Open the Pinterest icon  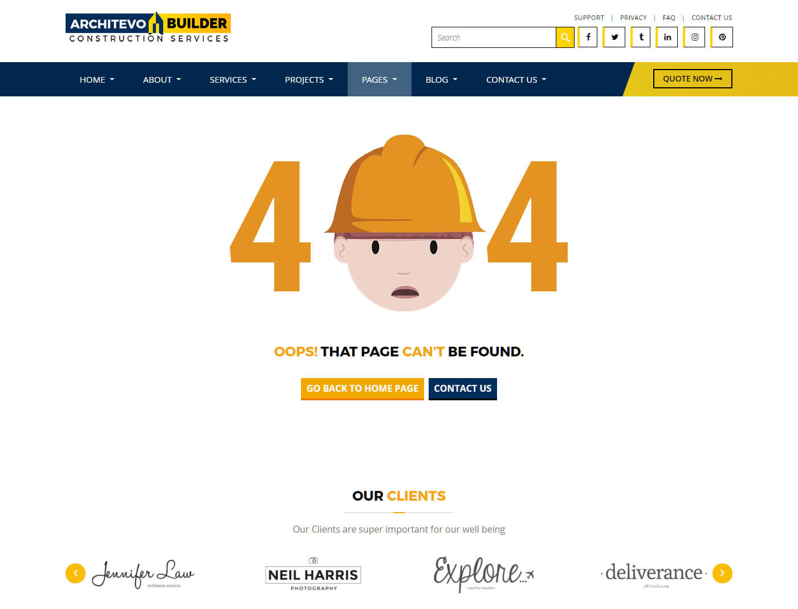[722, 37]
